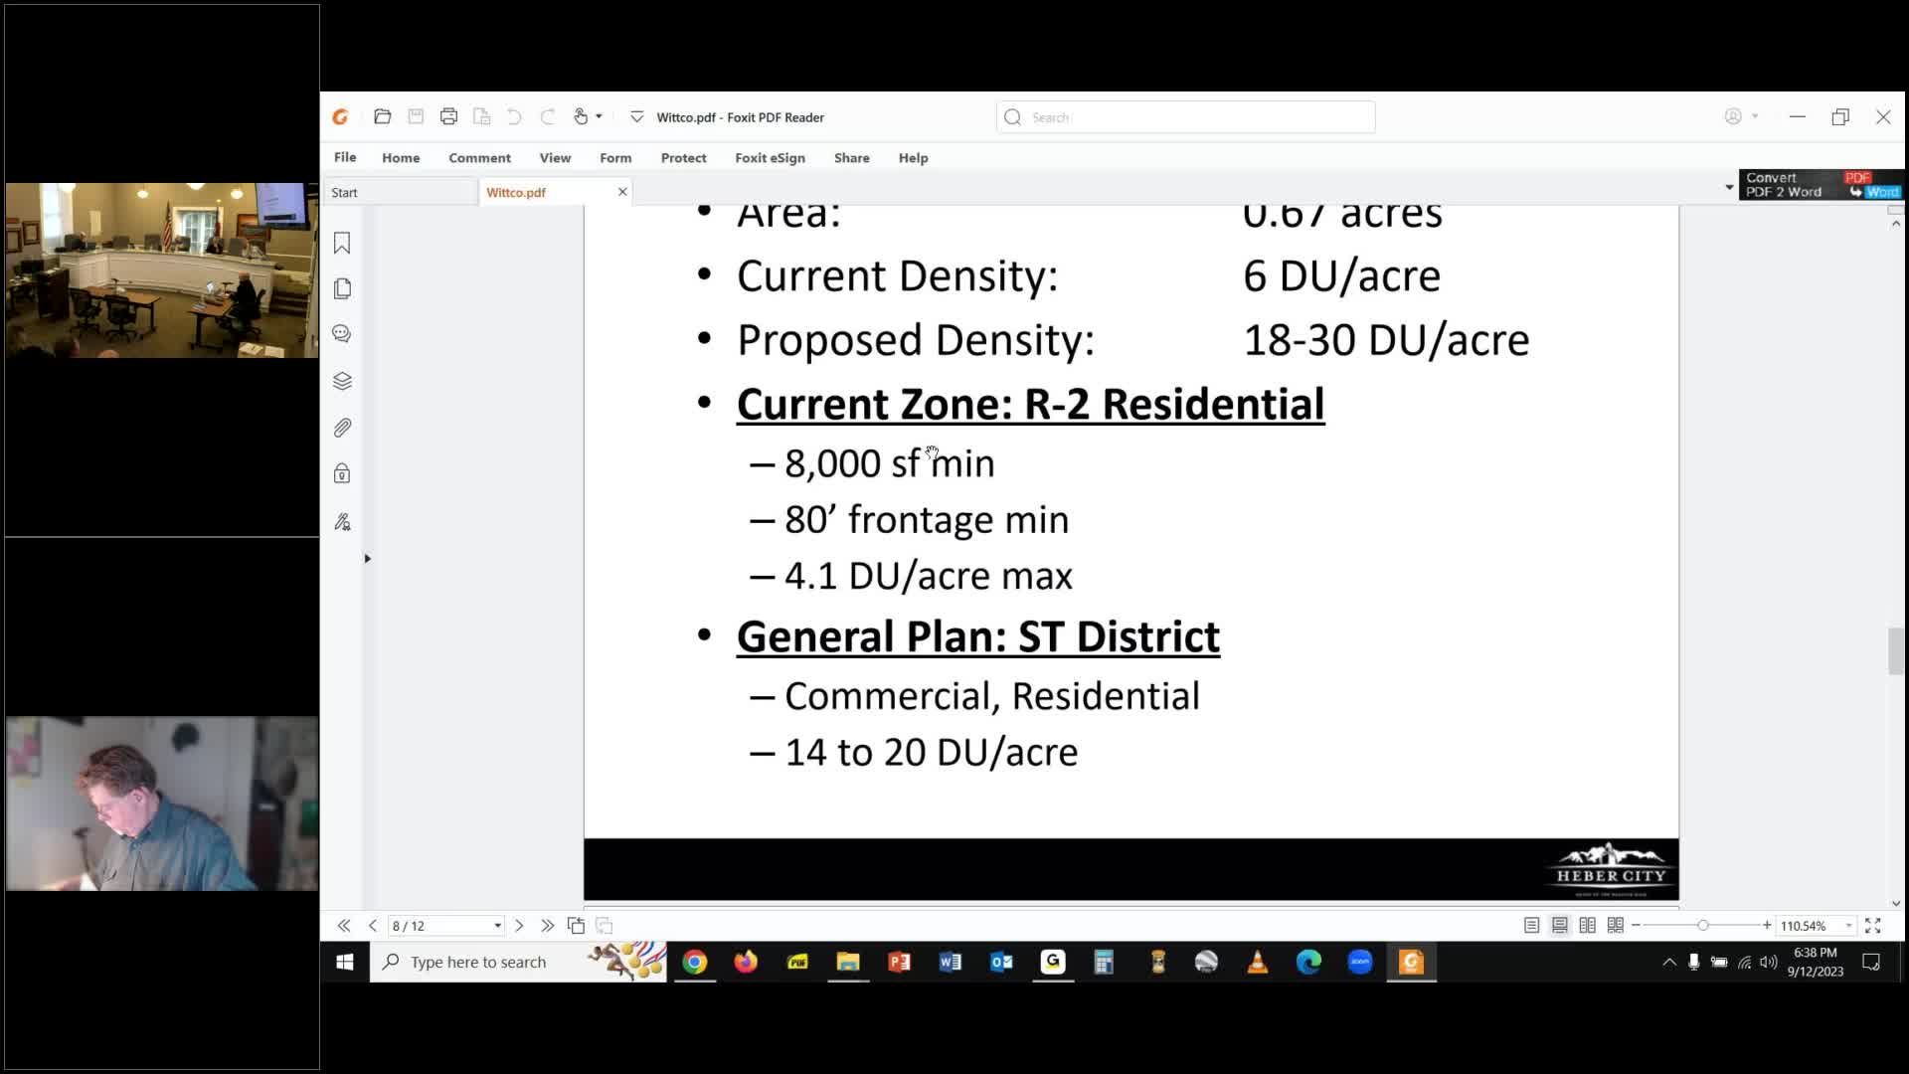Go to the next page

coord(519,925)
